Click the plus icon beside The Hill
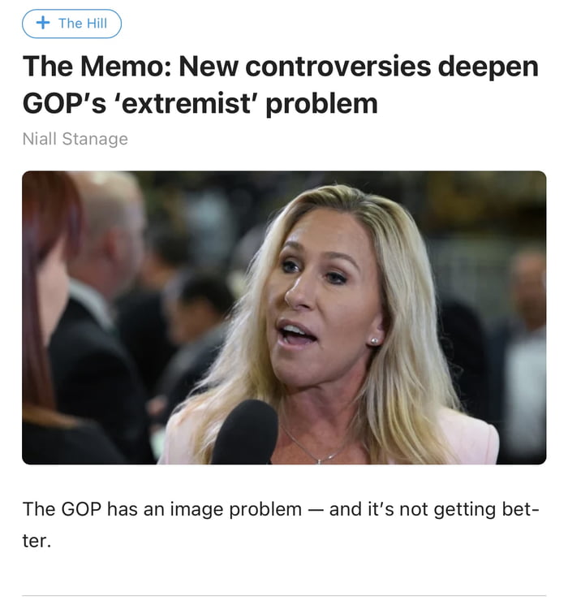The width and height of the screenshot is (568, 609). pyautogui.click(x=43, y=23)
